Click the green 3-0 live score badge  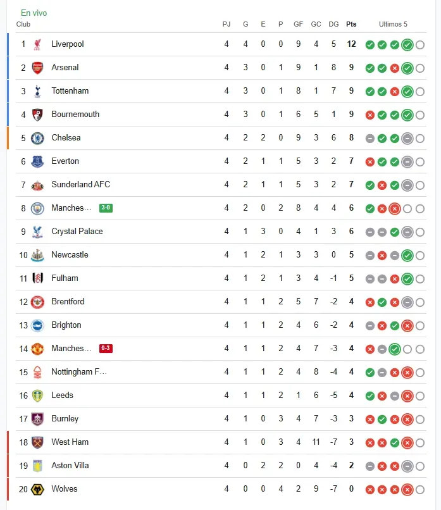click(106, 208)
